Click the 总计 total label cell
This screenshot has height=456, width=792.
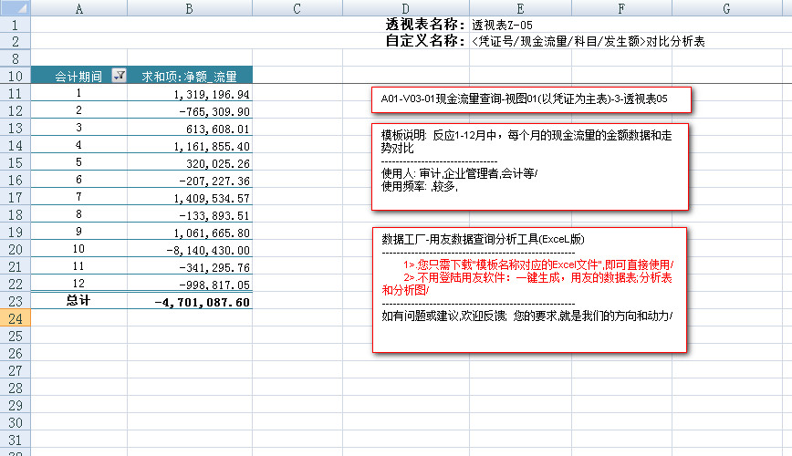pos(78,301)
